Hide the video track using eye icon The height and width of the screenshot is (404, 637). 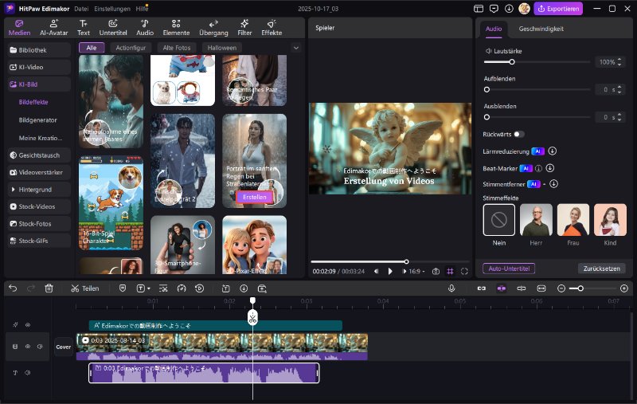pyautogui.click(x=27, y=347)
